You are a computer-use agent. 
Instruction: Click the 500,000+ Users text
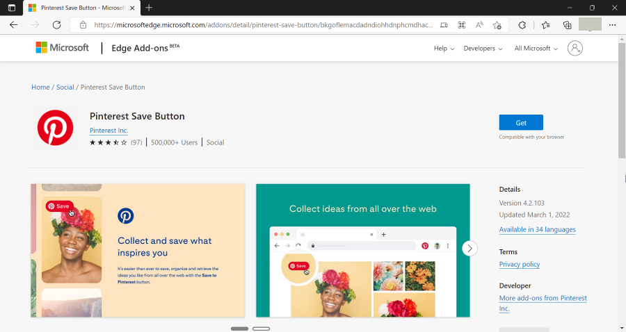pos(174,142)
